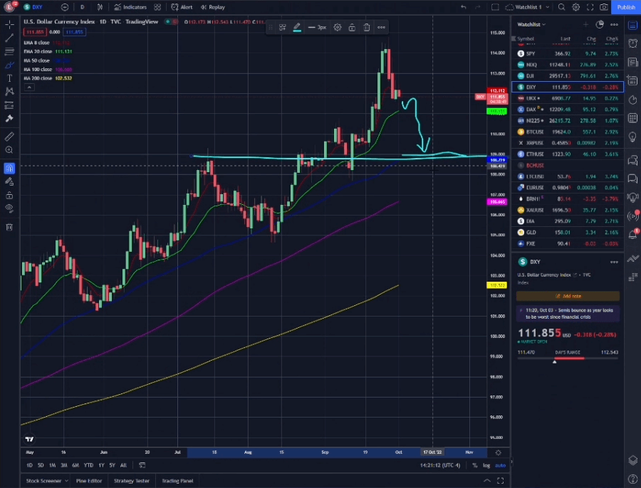
Task: Open the ideas lightbulb panel
Action: (633, 137)
